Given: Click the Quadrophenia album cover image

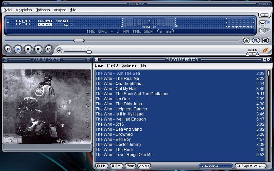Looking at the screenshot, I should pos(47,107).
